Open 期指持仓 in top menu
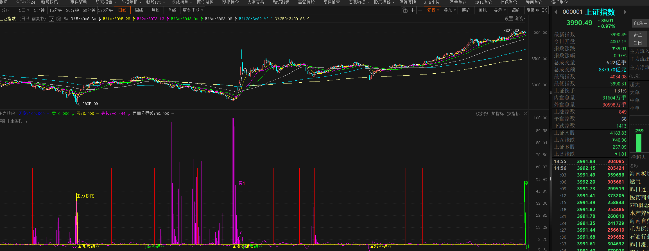649x251 pixels. coord(230,2)
